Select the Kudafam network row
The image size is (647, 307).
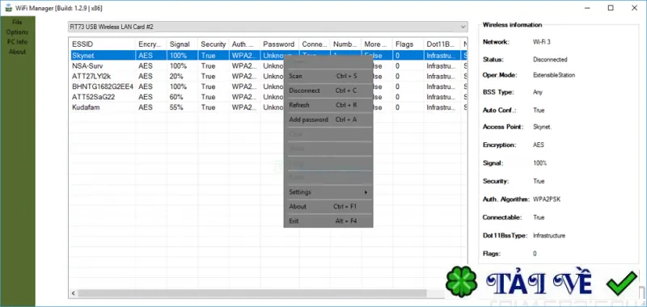point(269,107)
